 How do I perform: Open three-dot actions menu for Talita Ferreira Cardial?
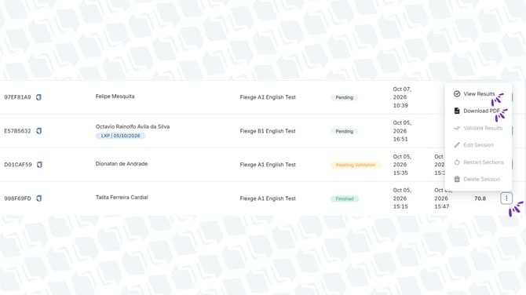pyautogui.click(x=506, y=198)
